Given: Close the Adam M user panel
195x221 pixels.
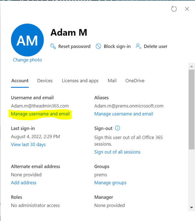Looking at the screenshot, I should tap(187, 9).
